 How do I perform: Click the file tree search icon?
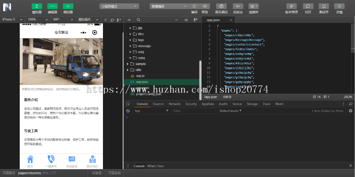tap(138, 20)
